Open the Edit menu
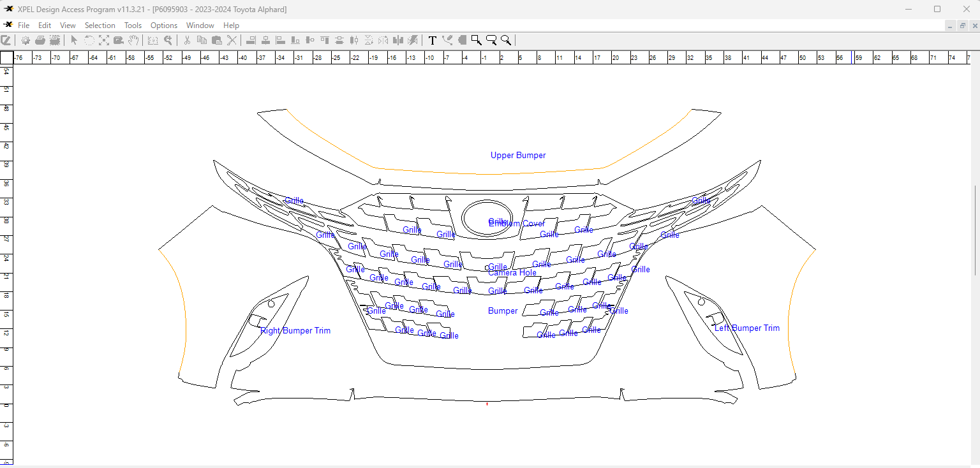This screenshot has height=468, width=980. pos(45,26)
